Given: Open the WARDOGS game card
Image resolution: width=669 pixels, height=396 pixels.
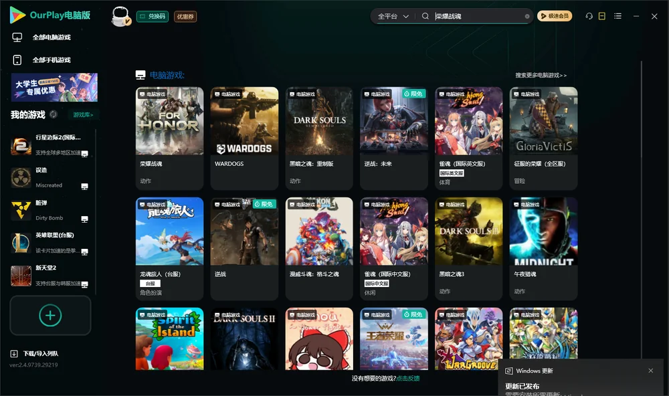Looking at the screenshot, I should pos(244,138).
